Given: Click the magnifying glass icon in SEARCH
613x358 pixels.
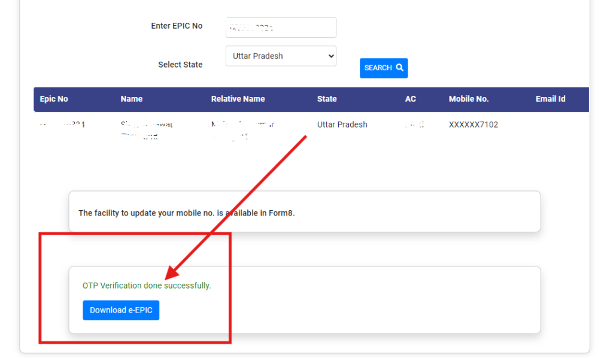Looking at the screenshot, I should pos(400,68).
